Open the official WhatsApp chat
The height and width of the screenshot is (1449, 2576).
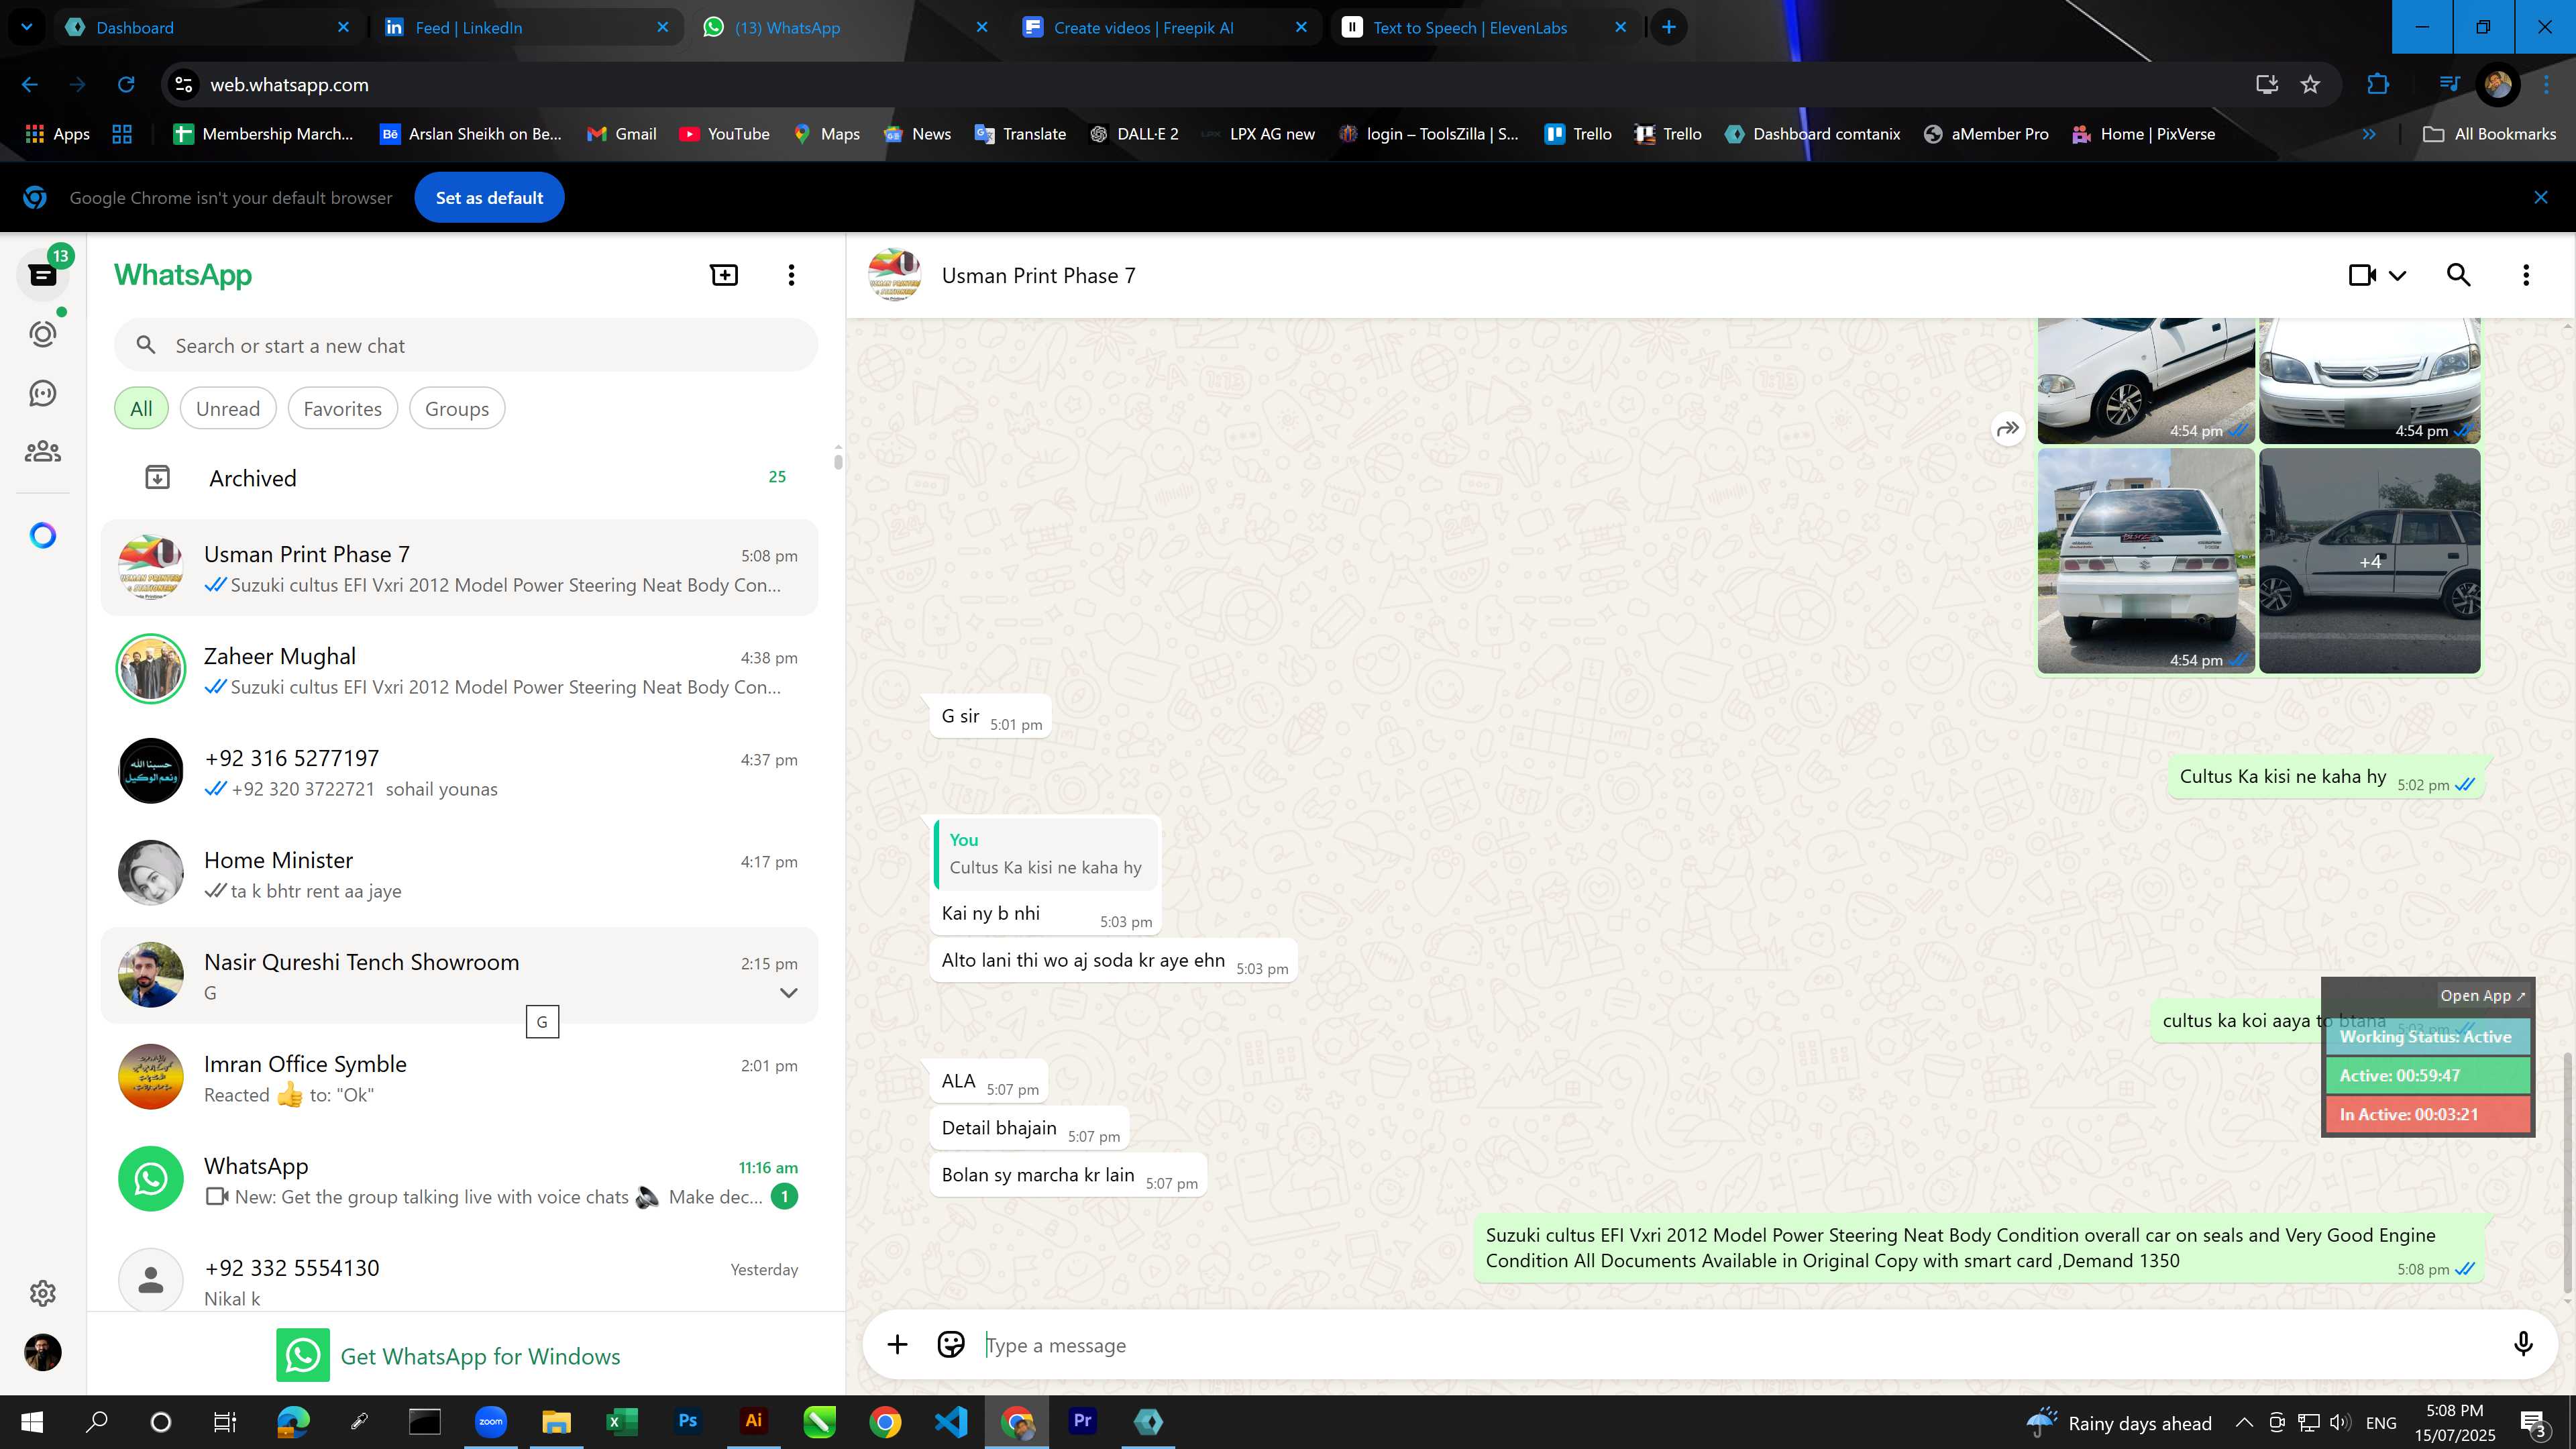pos(459,1180)
